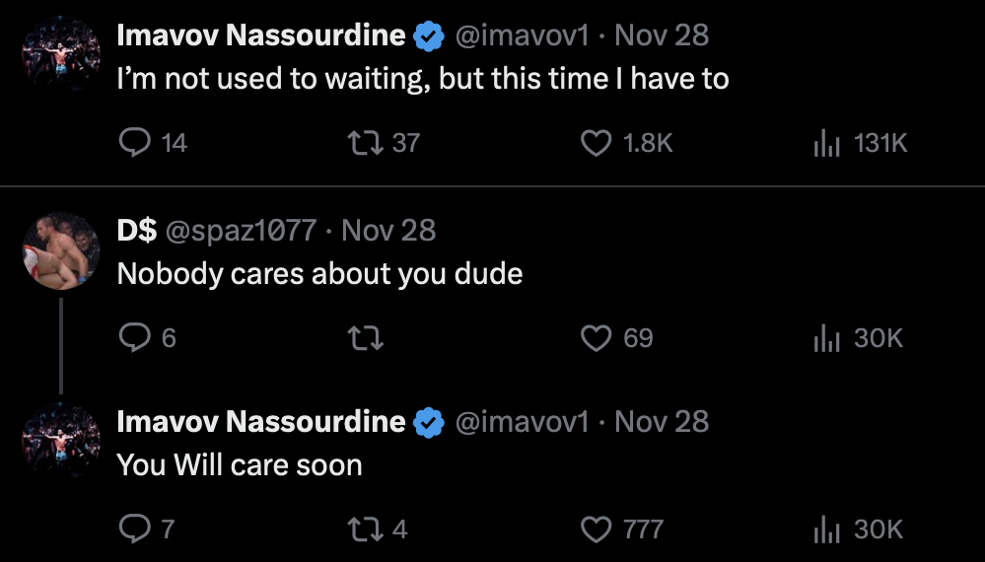Open @imavov1 handle on first tweet
The image size is (985, 562).
[522, 36]
